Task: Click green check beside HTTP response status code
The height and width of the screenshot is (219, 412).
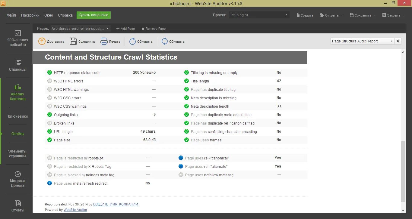Action: [50, 72]
